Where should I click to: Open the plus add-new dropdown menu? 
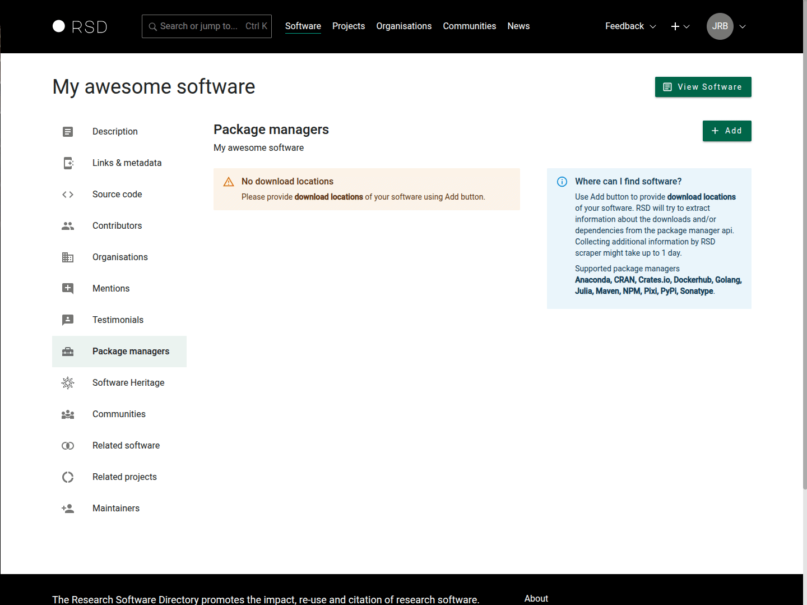point(680,26)
